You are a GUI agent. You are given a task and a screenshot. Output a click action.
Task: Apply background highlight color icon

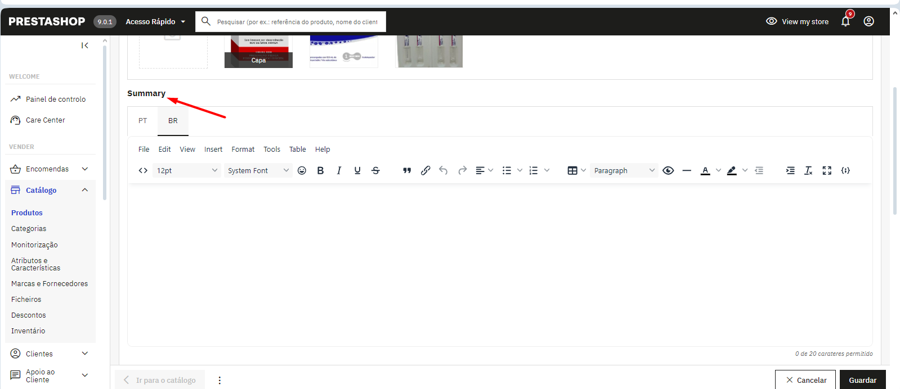coord(732,170)
